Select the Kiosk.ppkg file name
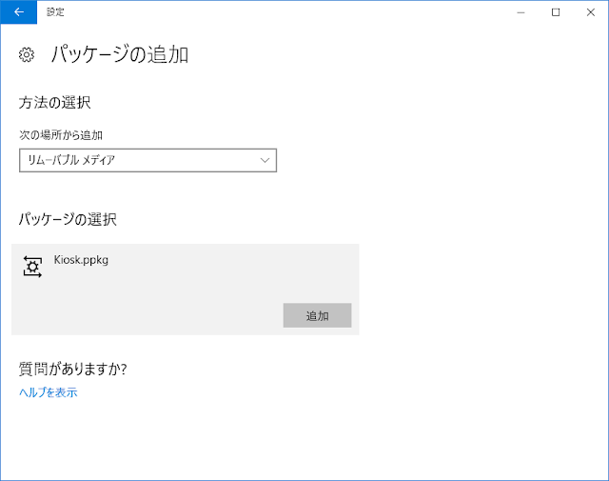 click(81, 260)
